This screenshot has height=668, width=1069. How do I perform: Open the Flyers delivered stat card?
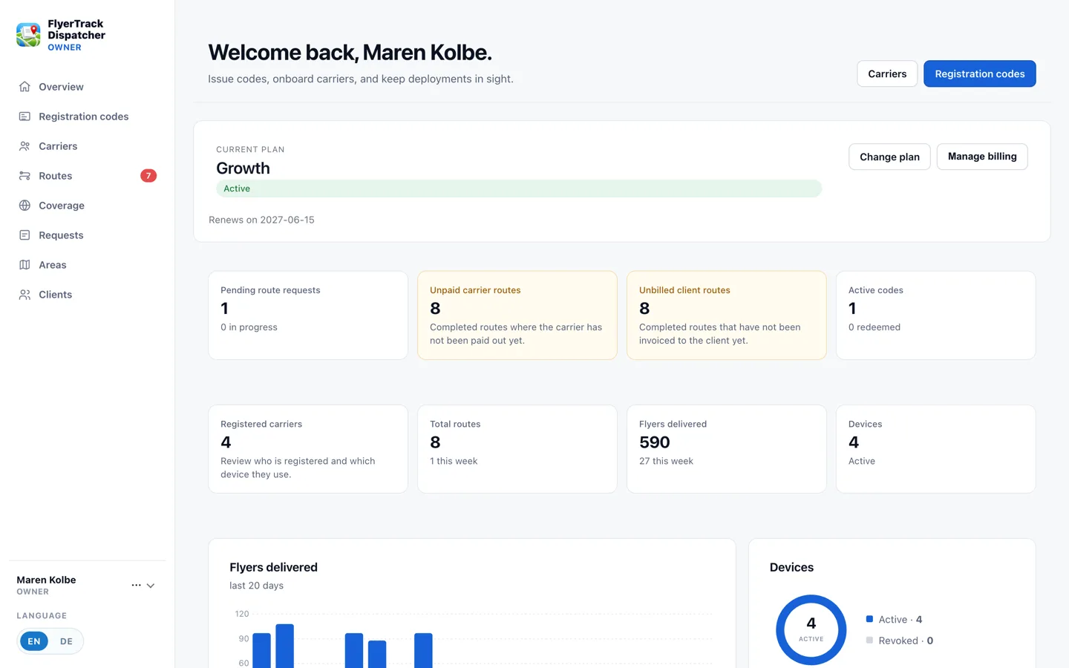(727, 449)
